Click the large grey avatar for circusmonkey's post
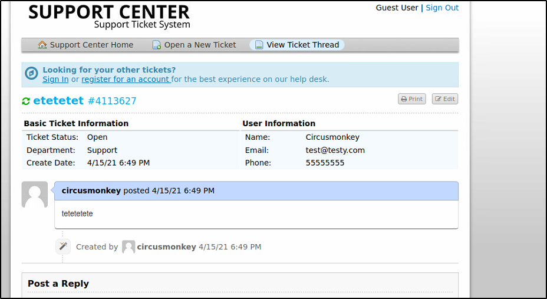Image resolution: width=547 pixels, height=299 pixels. point(35,195)
